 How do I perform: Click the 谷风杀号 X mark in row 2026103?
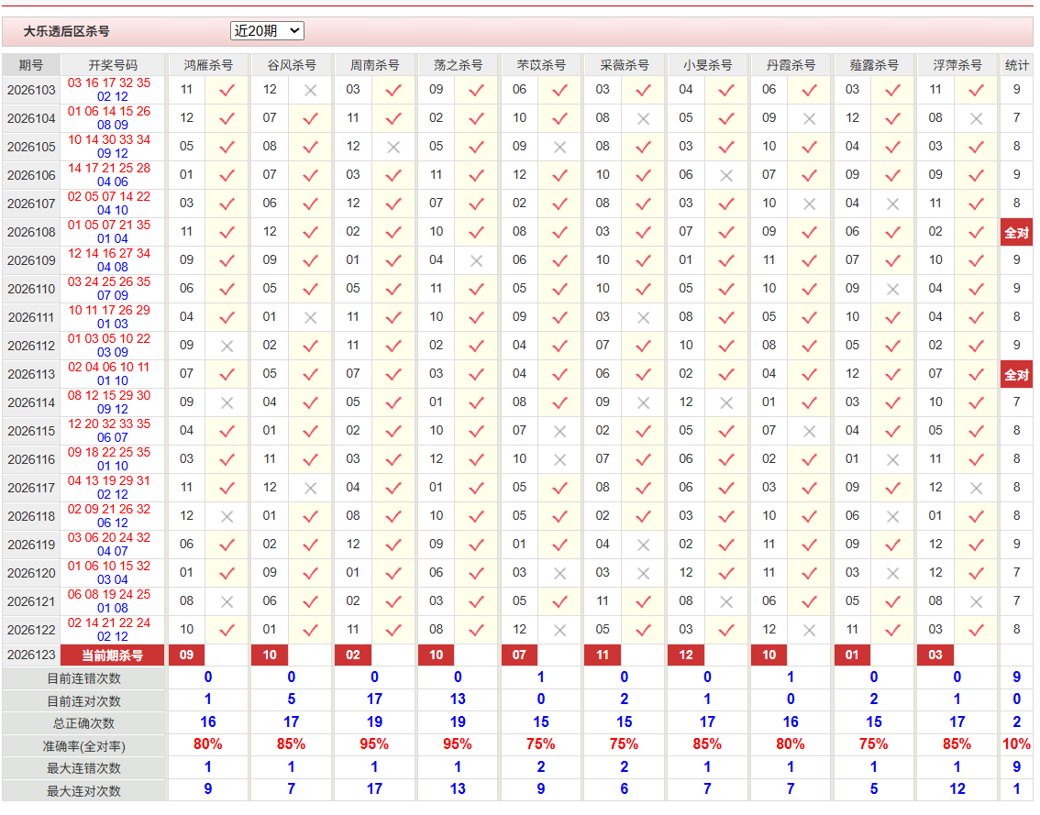310,90
